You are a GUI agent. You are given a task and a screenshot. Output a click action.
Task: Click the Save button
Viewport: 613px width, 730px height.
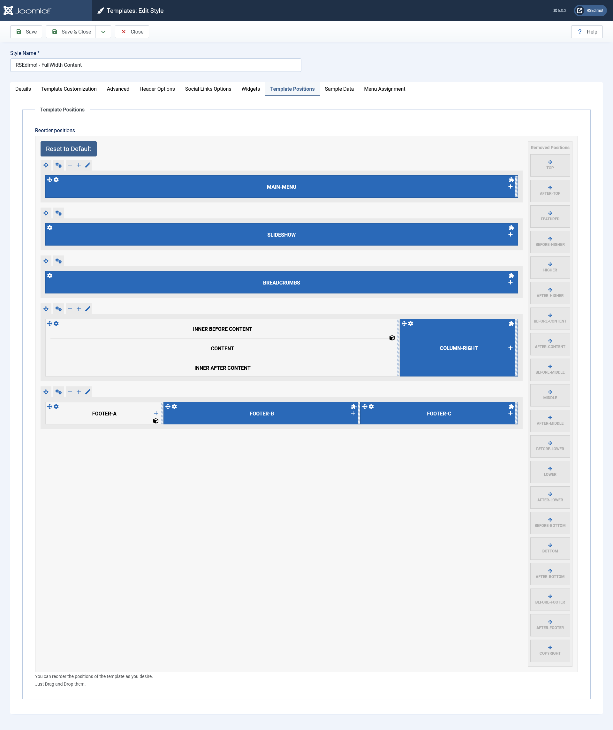(x=26, y=32)
